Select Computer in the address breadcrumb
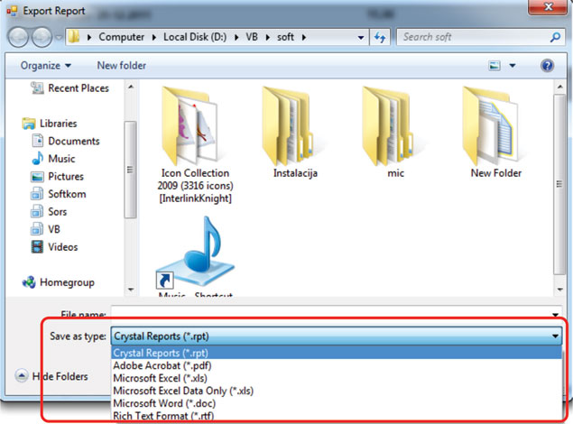Image resolution: width=573 pixels, height=424 pixels. [x=121, y=37]
